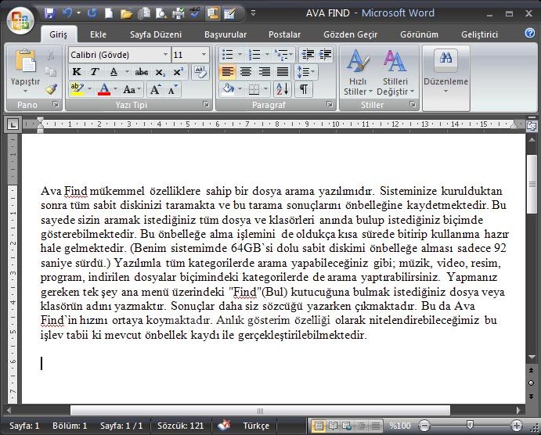Screen dimensions: 541x435
Task: Expand highlight color dropdown arrow
Action: point(90,89)
